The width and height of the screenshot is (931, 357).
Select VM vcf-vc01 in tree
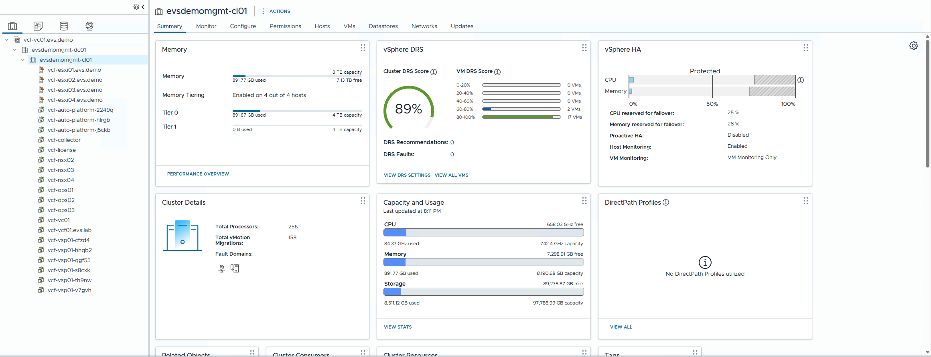click(x=59, y=220)
